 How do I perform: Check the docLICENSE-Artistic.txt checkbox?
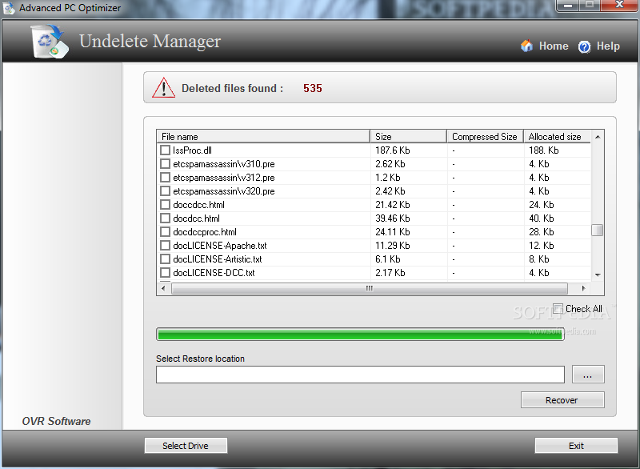(165, 259)
